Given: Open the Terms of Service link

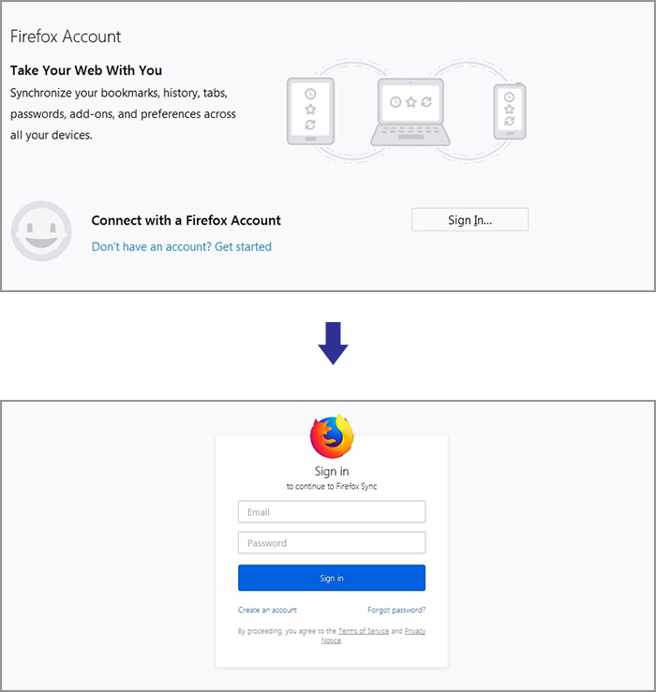Looking at the screenshot, I should pyautogui.click(x=364, y=631).
